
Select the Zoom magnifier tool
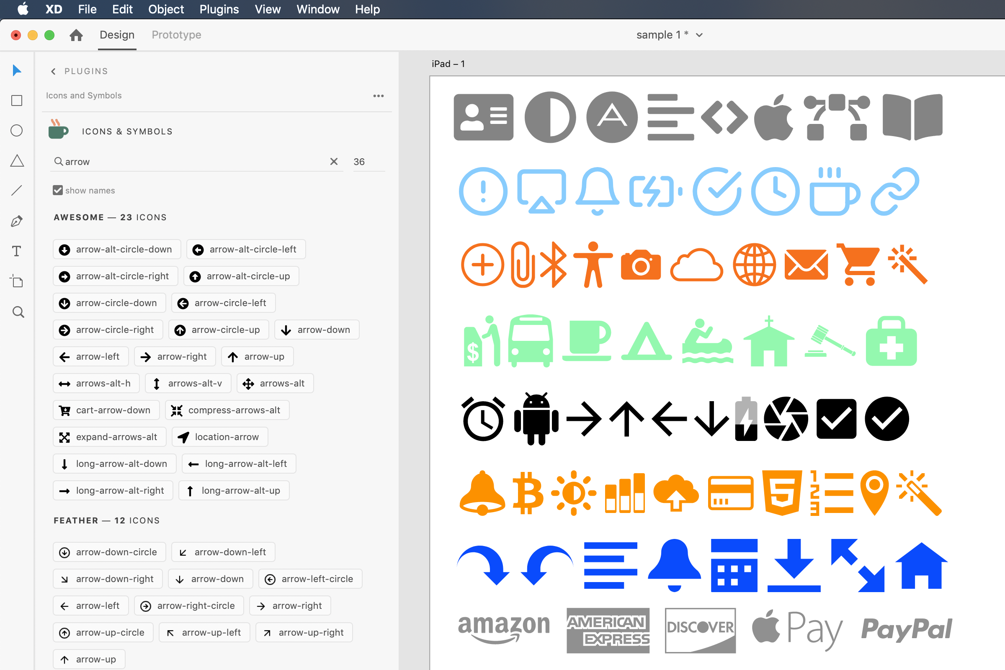click(x=18, y=312)
